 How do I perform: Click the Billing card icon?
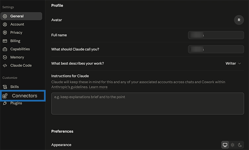click(x=5, y=41)
